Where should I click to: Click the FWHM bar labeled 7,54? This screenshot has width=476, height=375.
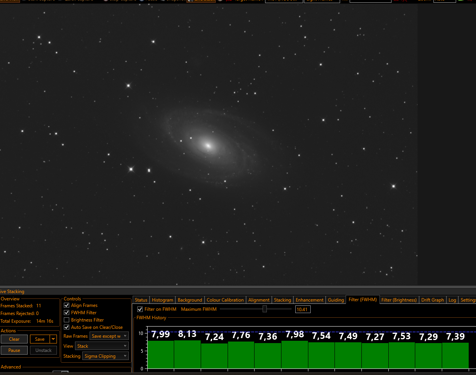pos(321,355)
